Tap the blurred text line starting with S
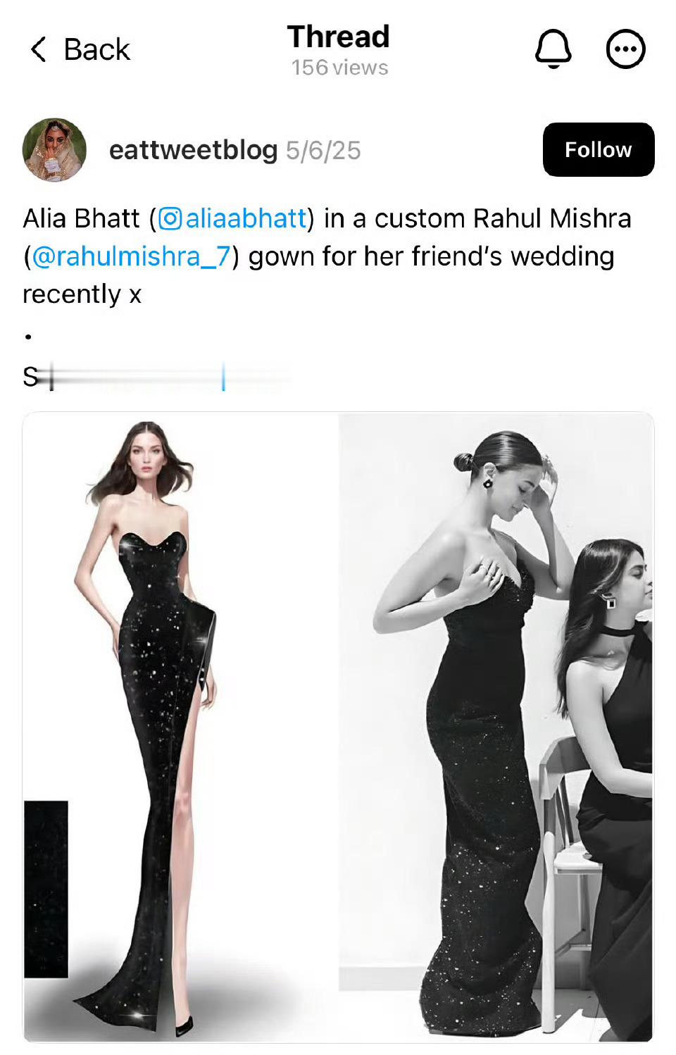This screenshot has width=676, height=1055. coord(156,377)
